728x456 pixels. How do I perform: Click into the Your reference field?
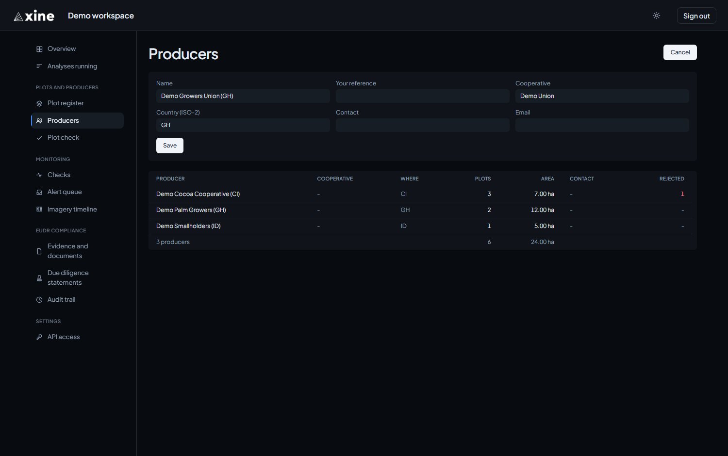[x=423, y=96]
